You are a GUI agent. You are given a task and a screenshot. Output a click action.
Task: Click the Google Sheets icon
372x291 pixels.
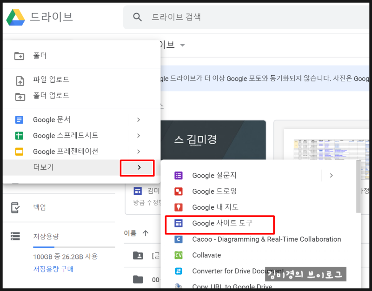click(x=19, y=136)
